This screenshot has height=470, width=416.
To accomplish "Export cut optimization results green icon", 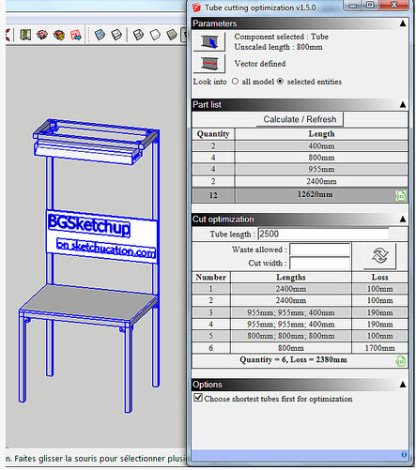I will [x=401, y=360].
